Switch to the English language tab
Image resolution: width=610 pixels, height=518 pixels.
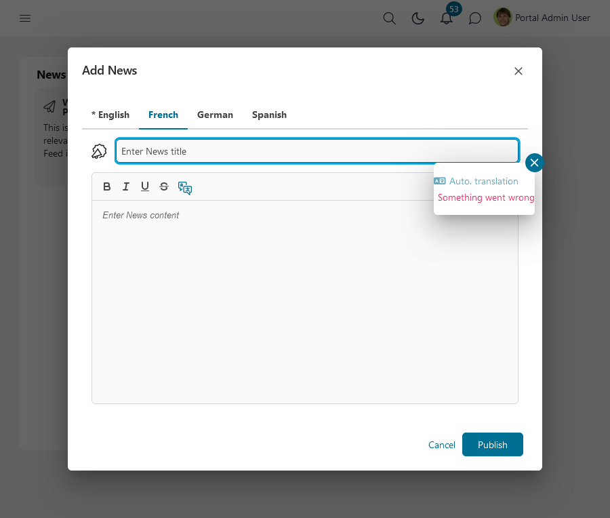(110, 115)
